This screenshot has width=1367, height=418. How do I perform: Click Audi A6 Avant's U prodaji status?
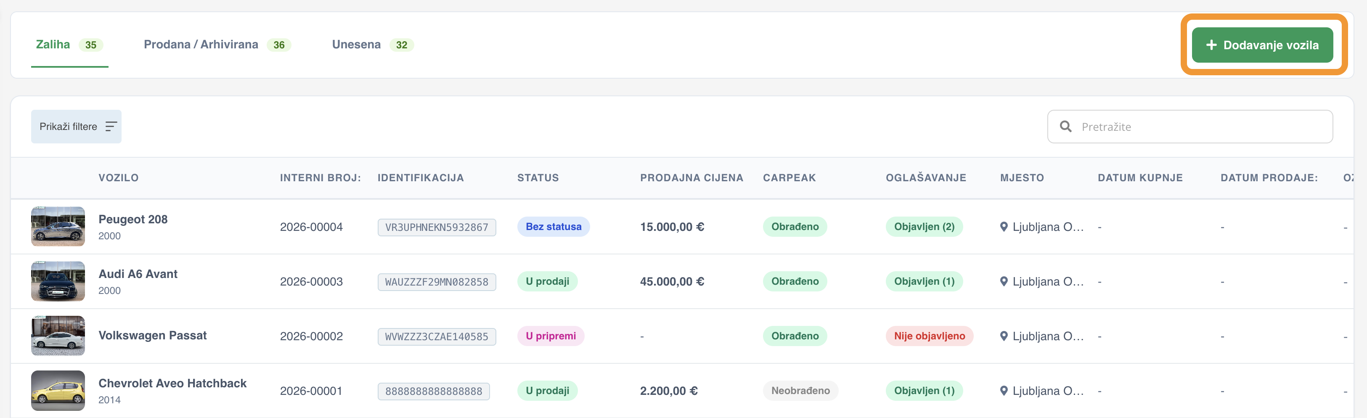tap(547, 281)
